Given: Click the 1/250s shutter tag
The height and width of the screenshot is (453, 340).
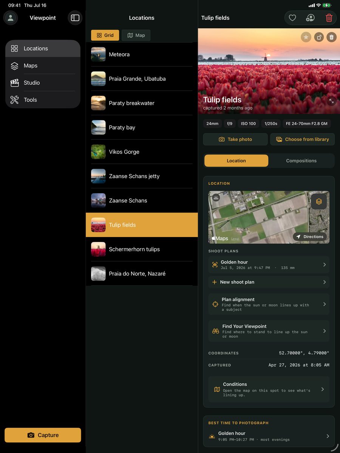Looking at the screenshot, I should click(x=271, y=123).
